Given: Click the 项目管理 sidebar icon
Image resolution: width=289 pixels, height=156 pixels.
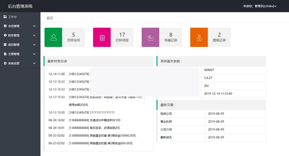Looking at the screenshot, I should [5, 45].
